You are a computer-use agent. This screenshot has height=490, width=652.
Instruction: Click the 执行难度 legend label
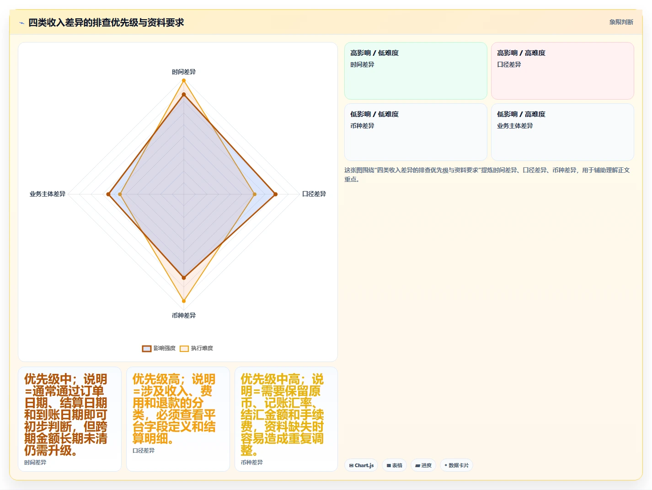click(202, 348)
